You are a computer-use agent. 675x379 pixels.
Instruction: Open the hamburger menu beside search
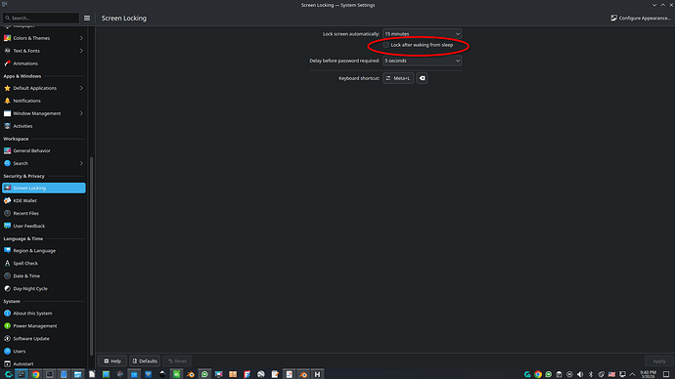tap(87, 18)
